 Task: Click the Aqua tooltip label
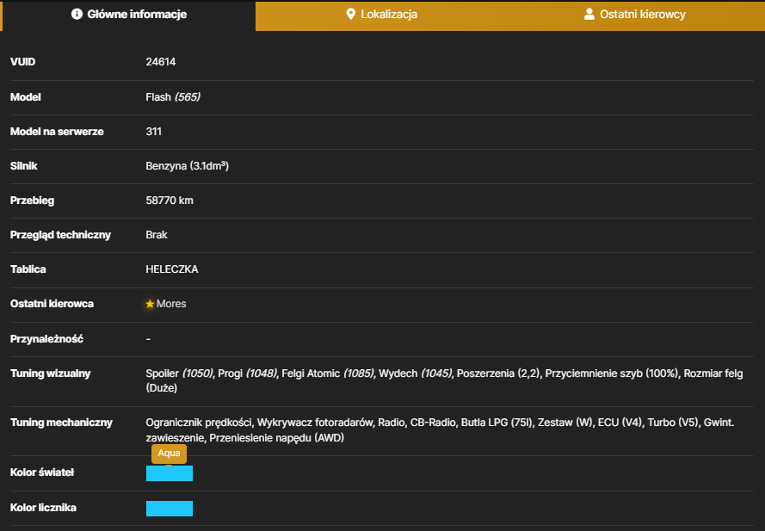169,454
